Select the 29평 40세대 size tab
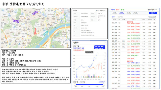 [x=121, y=13]
